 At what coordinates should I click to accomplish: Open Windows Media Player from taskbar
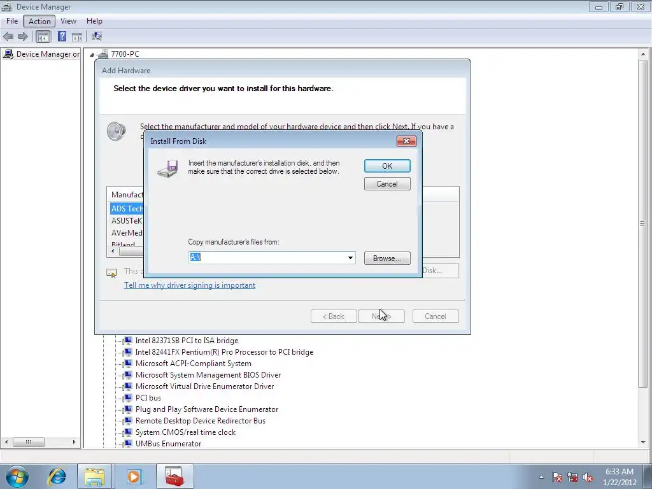(134, 476)
